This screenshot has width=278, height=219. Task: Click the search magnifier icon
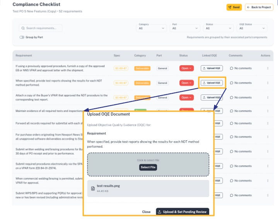23,28
